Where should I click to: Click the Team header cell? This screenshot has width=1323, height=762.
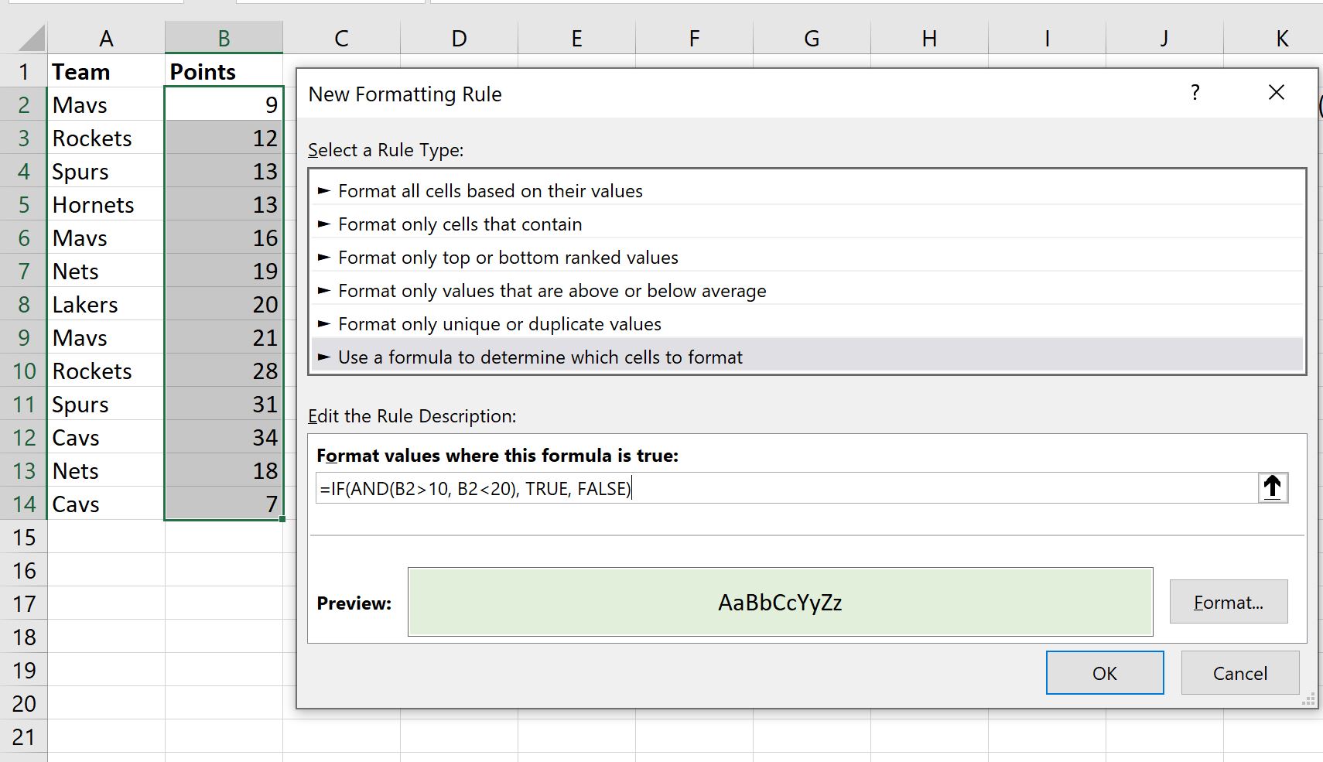click(106, 71)
